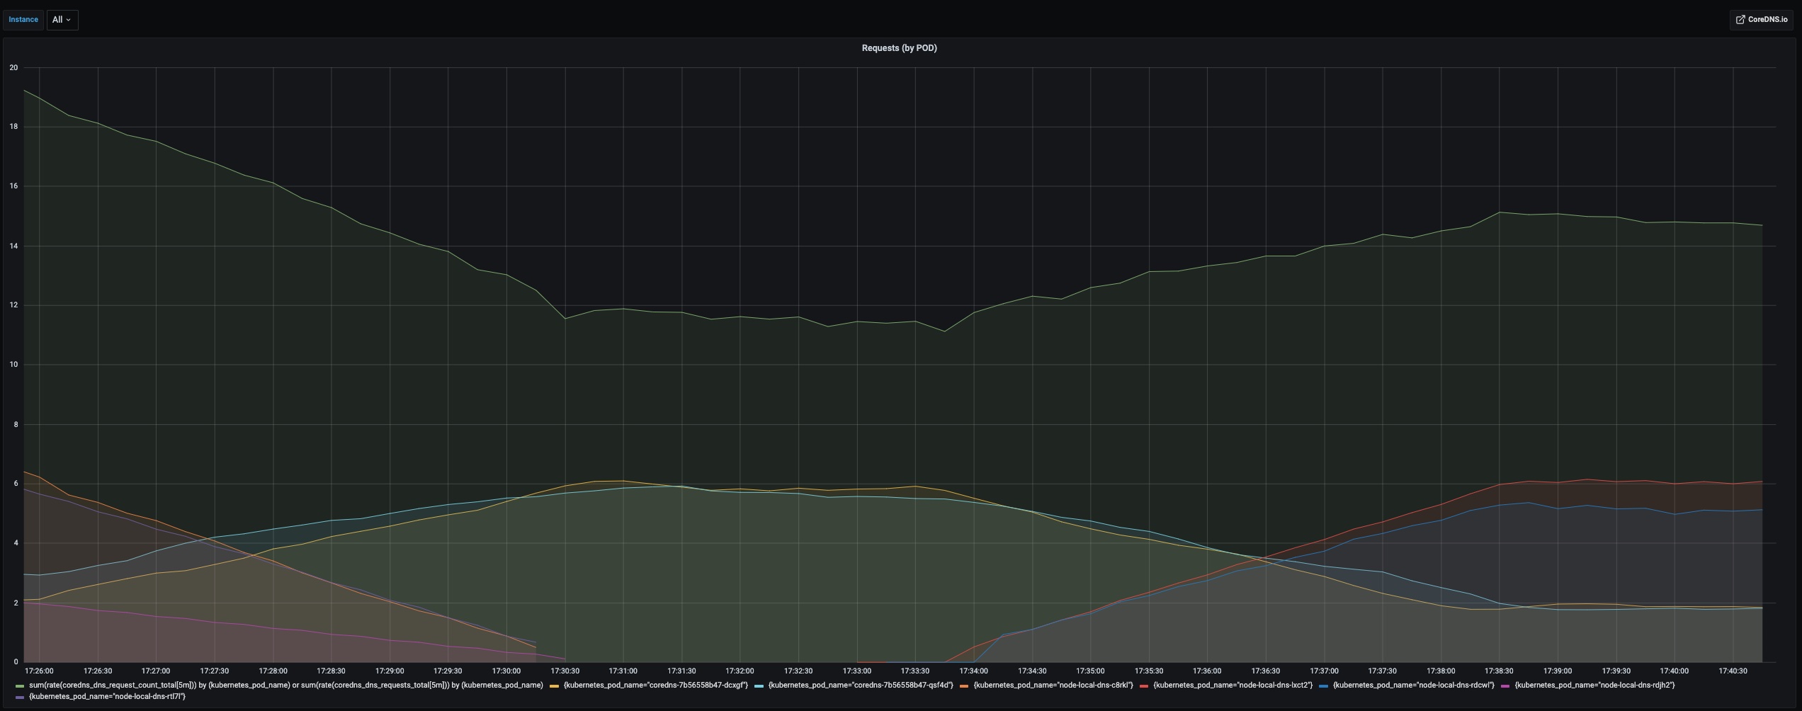Image resolution: width=1802 pixels, height=711 pixels.
Task: Click the 17:38:30 time axis label
Action: pos(1499,671)
